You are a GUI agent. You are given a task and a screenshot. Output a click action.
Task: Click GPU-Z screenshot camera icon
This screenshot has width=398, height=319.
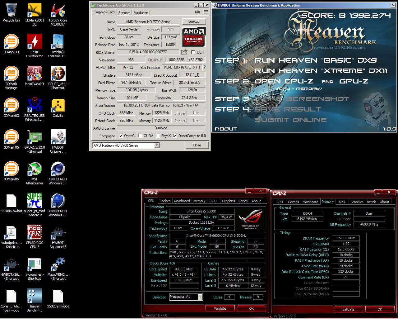(197, 12)
